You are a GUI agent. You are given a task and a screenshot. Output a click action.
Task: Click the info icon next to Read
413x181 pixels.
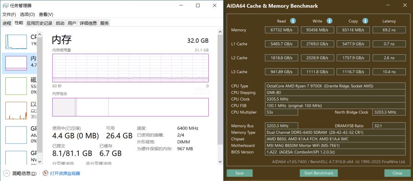coord(293,21)
